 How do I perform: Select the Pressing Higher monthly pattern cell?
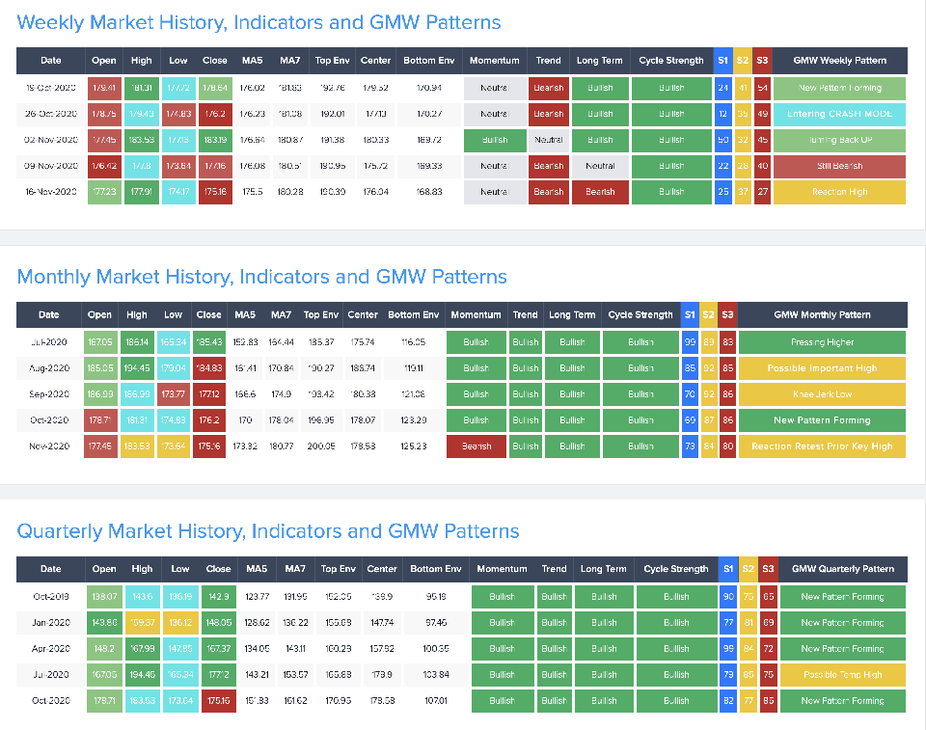coord(822,342)
